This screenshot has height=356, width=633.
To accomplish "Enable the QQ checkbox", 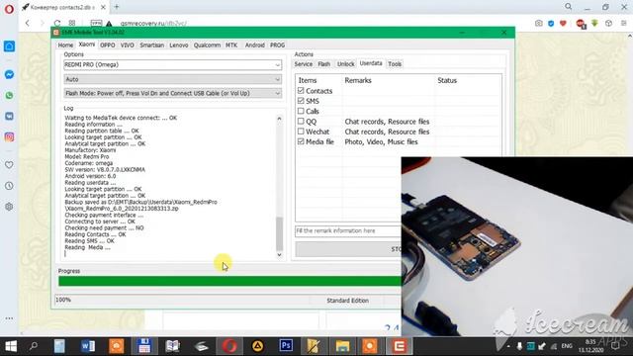I will click(x=301, y=121).
